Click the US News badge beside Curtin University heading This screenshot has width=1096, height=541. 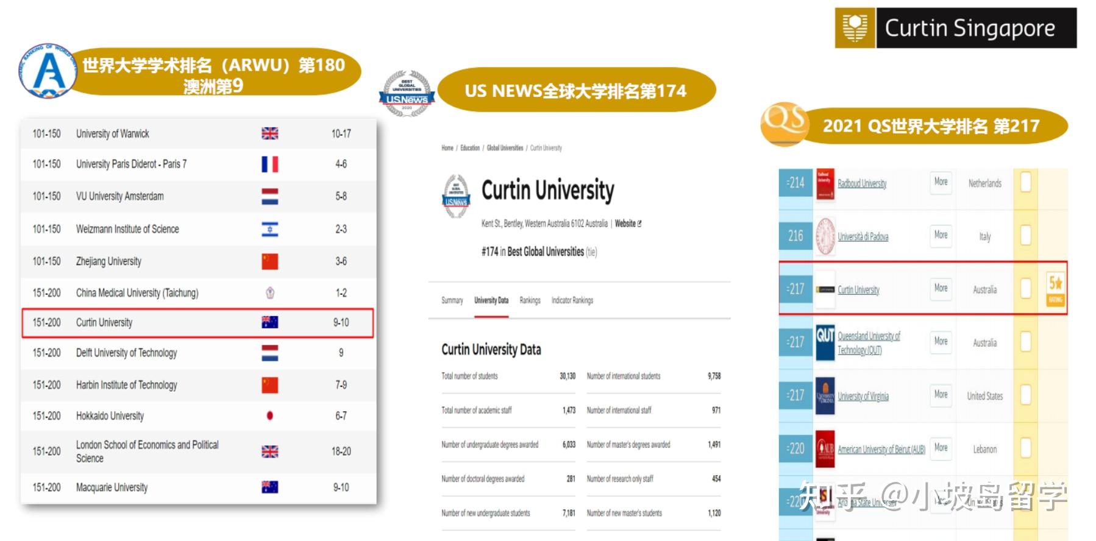(456, 197)
